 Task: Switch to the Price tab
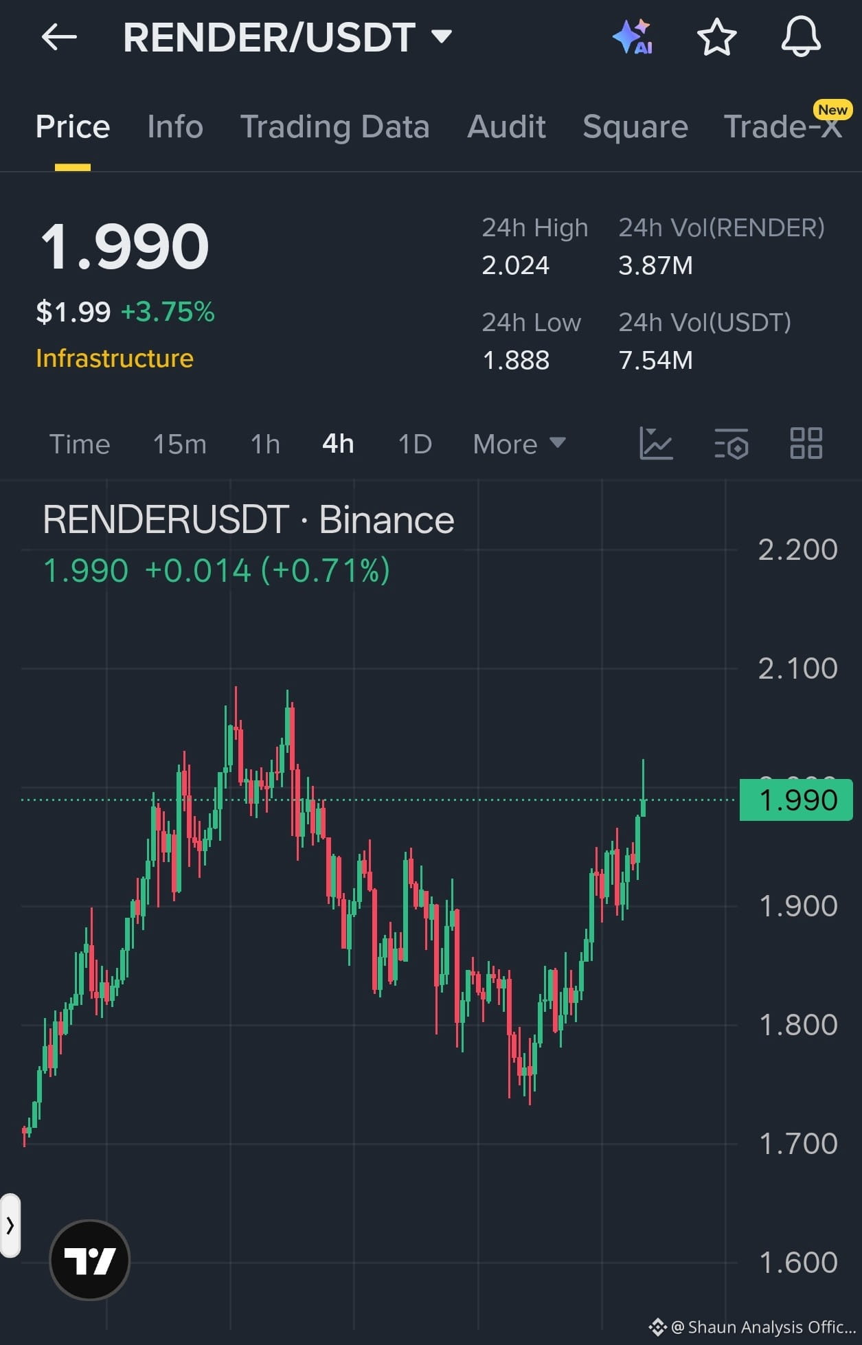coord(73,127)
